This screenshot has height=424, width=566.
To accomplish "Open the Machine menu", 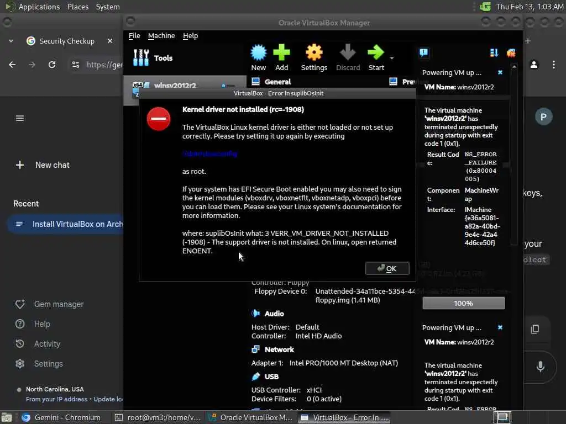I will click(161, 36).
